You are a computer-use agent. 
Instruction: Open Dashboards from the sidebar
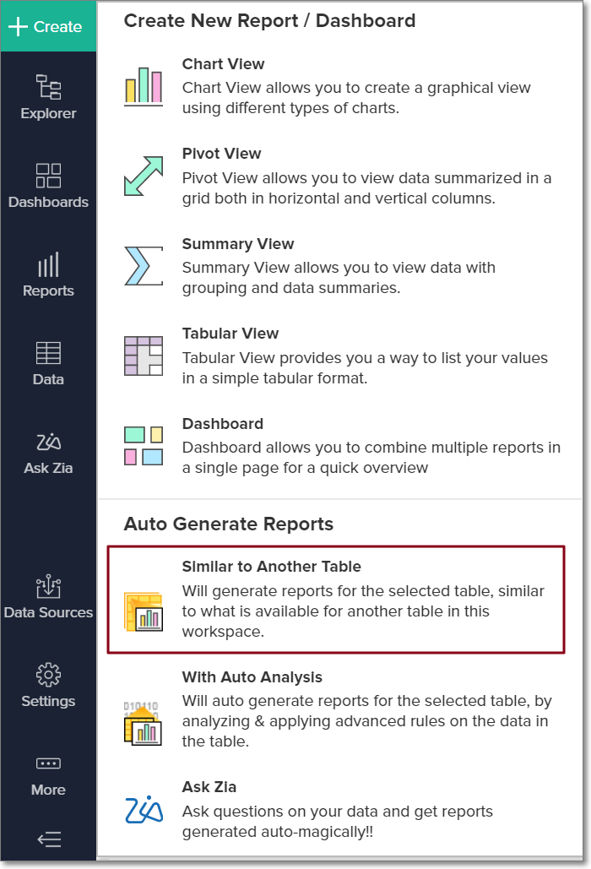[49, 186]
